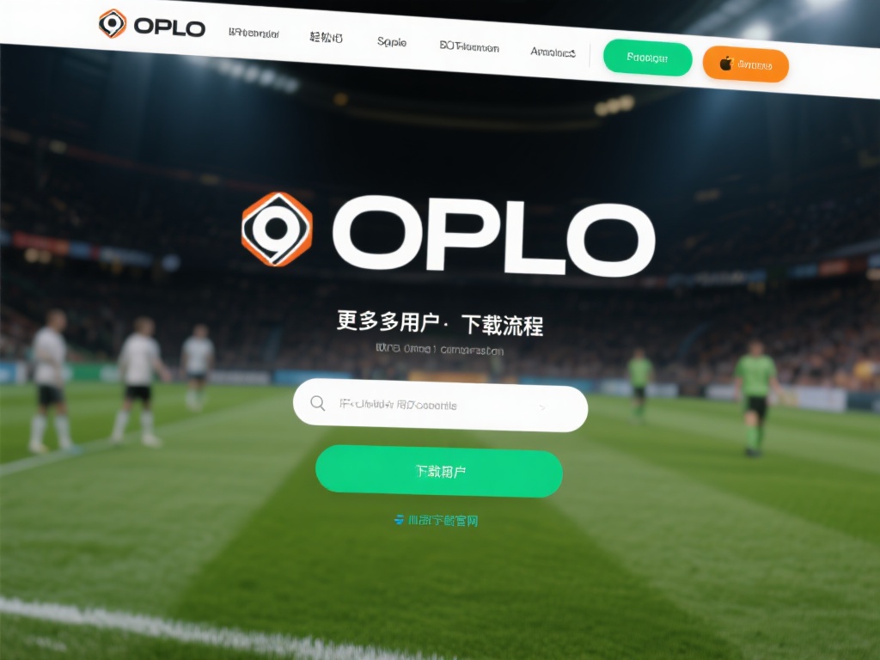Click the magnifying glass search icon
This screenshot has height=660, width=880.
click(318, 403)
